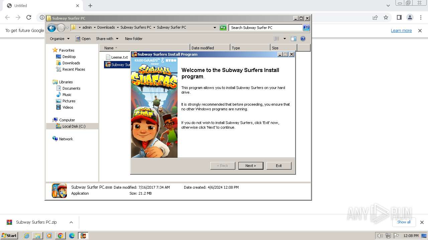Screen dimensions: 428x240
Task: Close the Untitled tab
Action: [x=78, y=6]
